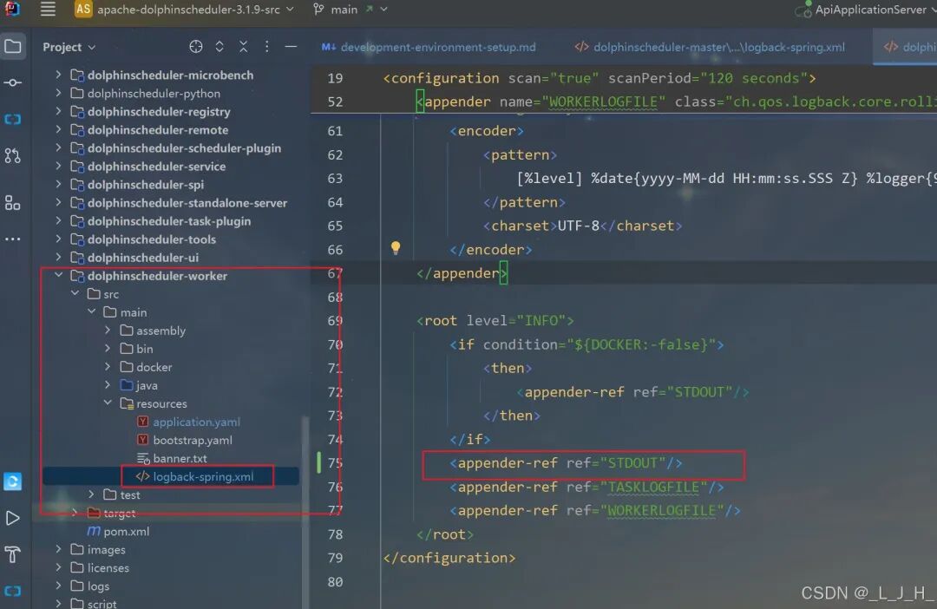Expand the dolphinscheduler-microbench module

coord(58,75)
